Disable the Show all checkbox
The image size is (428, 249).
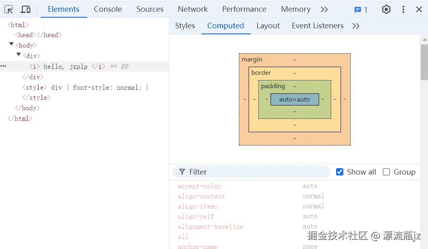(x=339, y=172)
